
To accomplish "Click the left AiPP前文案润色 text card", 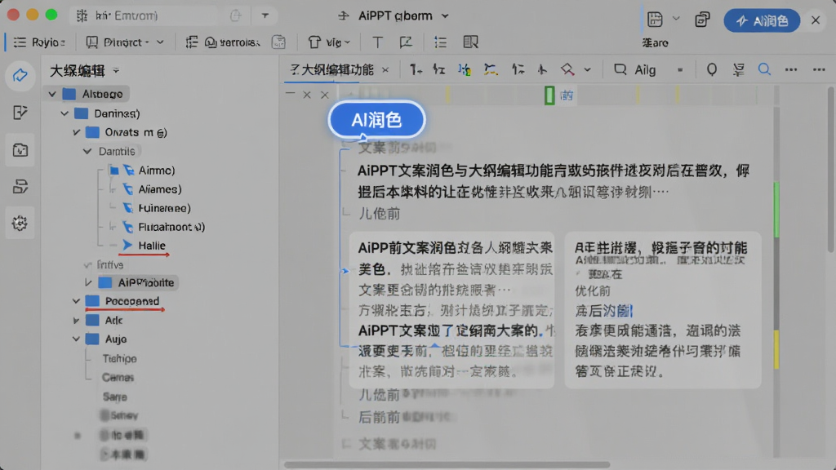I will (451, 309).
